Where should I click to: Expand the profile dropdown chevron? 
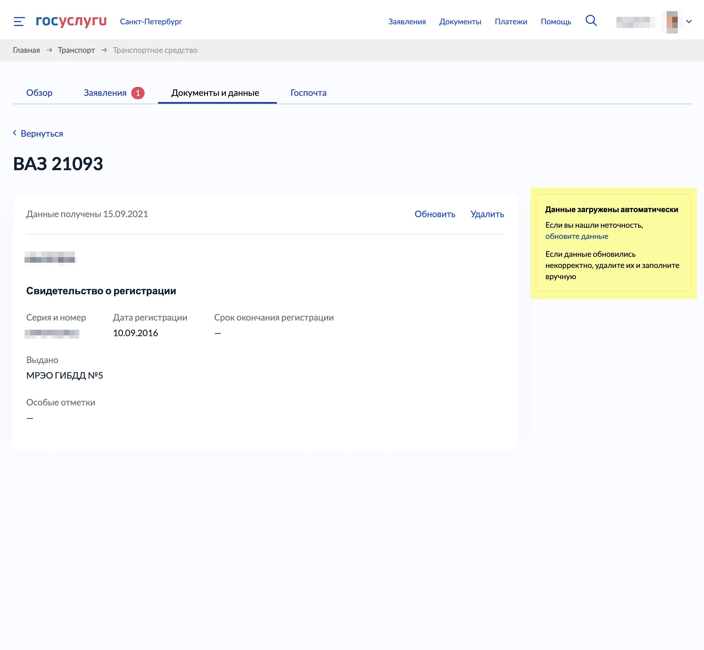[x=689, y=22]
